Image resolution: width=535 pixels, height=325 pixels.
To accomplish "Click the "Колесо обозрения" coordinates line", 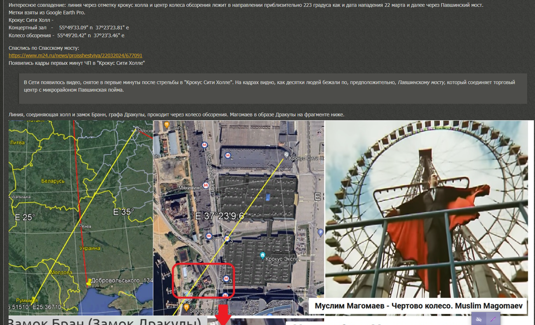I will [x=67, y=35].
